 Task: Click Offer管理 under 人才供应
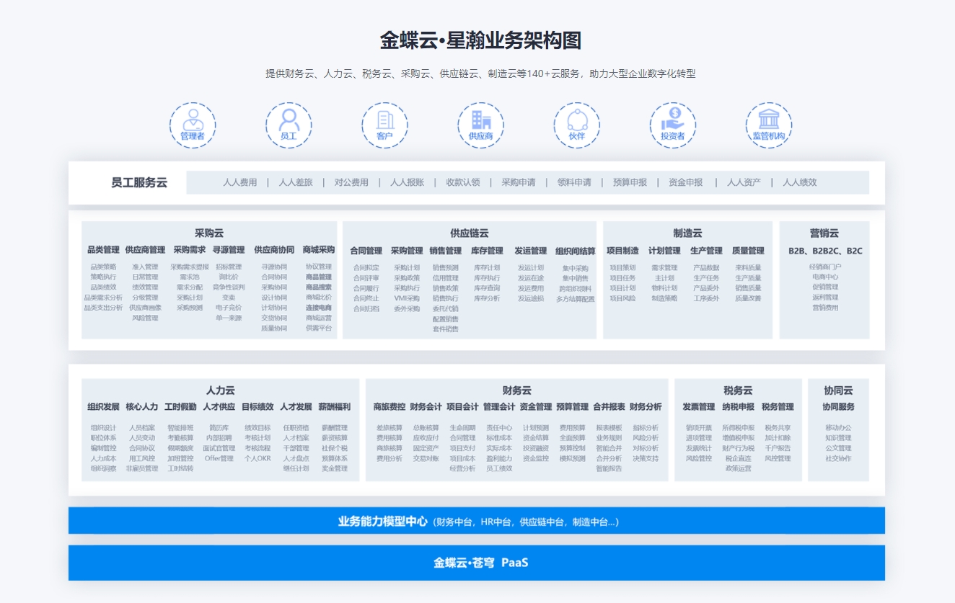[219, 457]
